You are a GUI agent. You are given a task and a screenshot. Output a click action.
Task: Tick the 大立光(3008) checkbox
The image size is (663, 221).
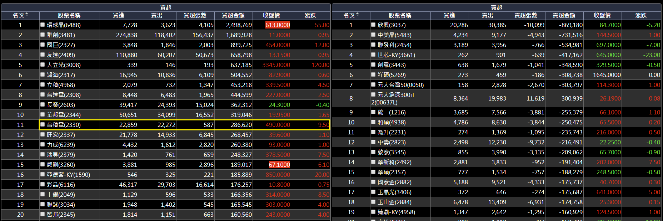tap(43, 65)
